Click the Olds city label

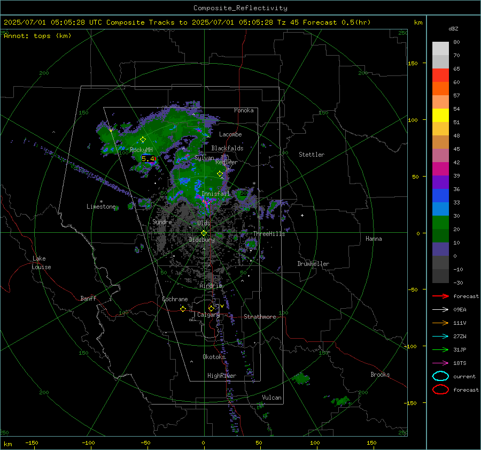tap(204, 223)
